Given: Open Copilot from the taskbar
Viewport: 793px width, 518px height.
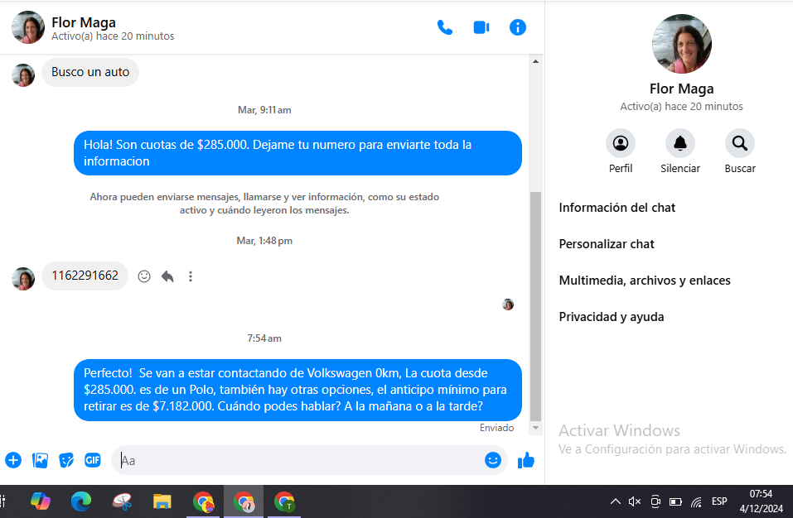Looking at the screenshot, I should tap(41, 501).
